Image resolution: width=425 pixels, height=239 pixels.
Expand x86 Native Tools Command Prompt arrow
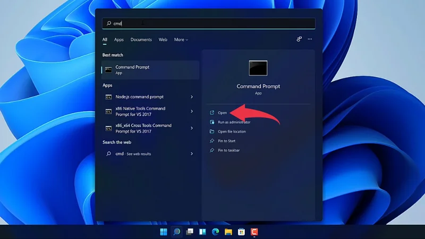pyautogui.click(x=192, y=112)
